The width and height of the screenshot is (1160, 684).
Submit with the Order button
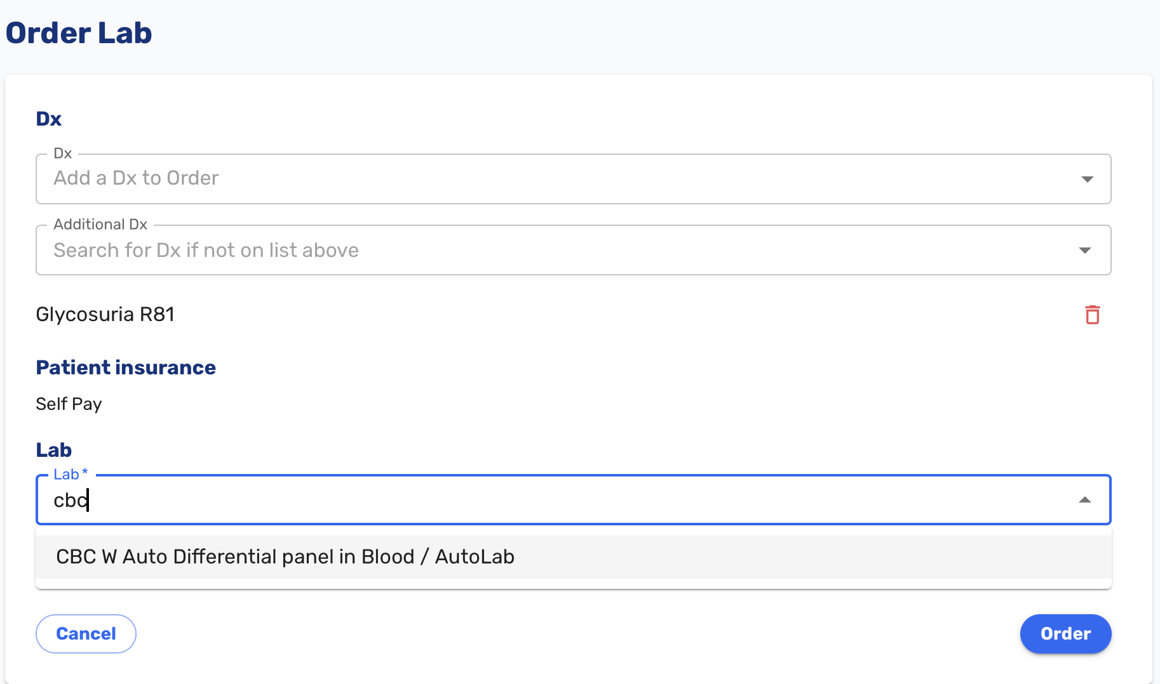click(1065, 633)
